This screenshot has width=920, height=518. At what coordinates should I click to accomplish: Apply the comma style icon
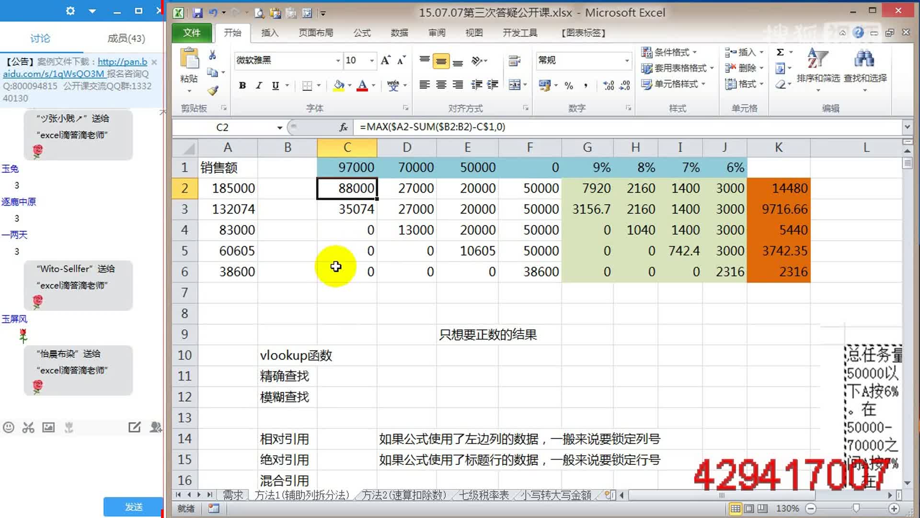586,85
